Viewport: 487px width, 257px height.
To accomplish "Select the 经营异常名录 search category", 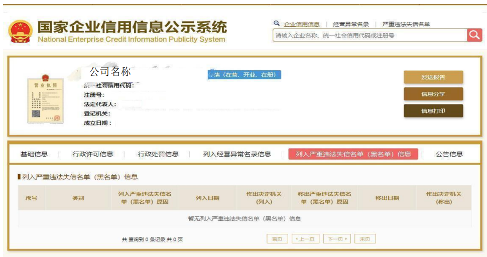I will coord(351,24).
